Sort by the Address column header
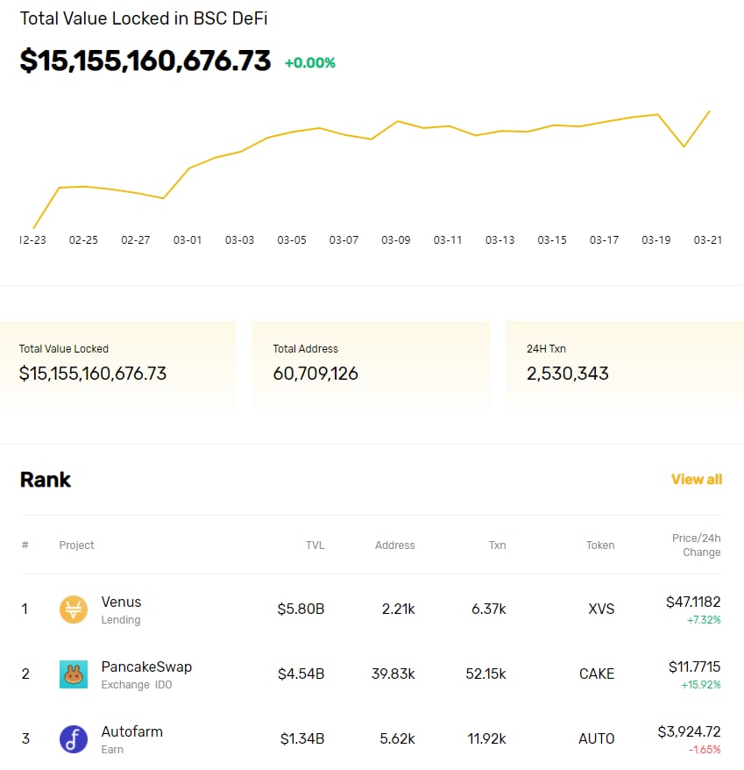This screenshot has width=744, height=770. [x=394, y=545]
